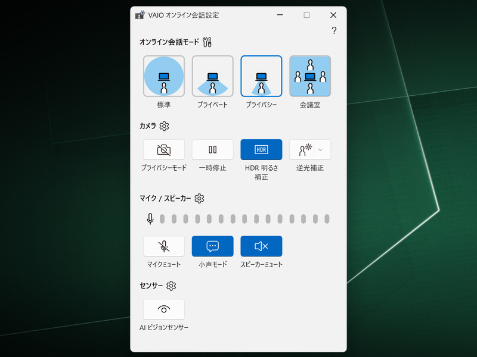Enable カメラ プライバシーモード

(x=163, y=149)
